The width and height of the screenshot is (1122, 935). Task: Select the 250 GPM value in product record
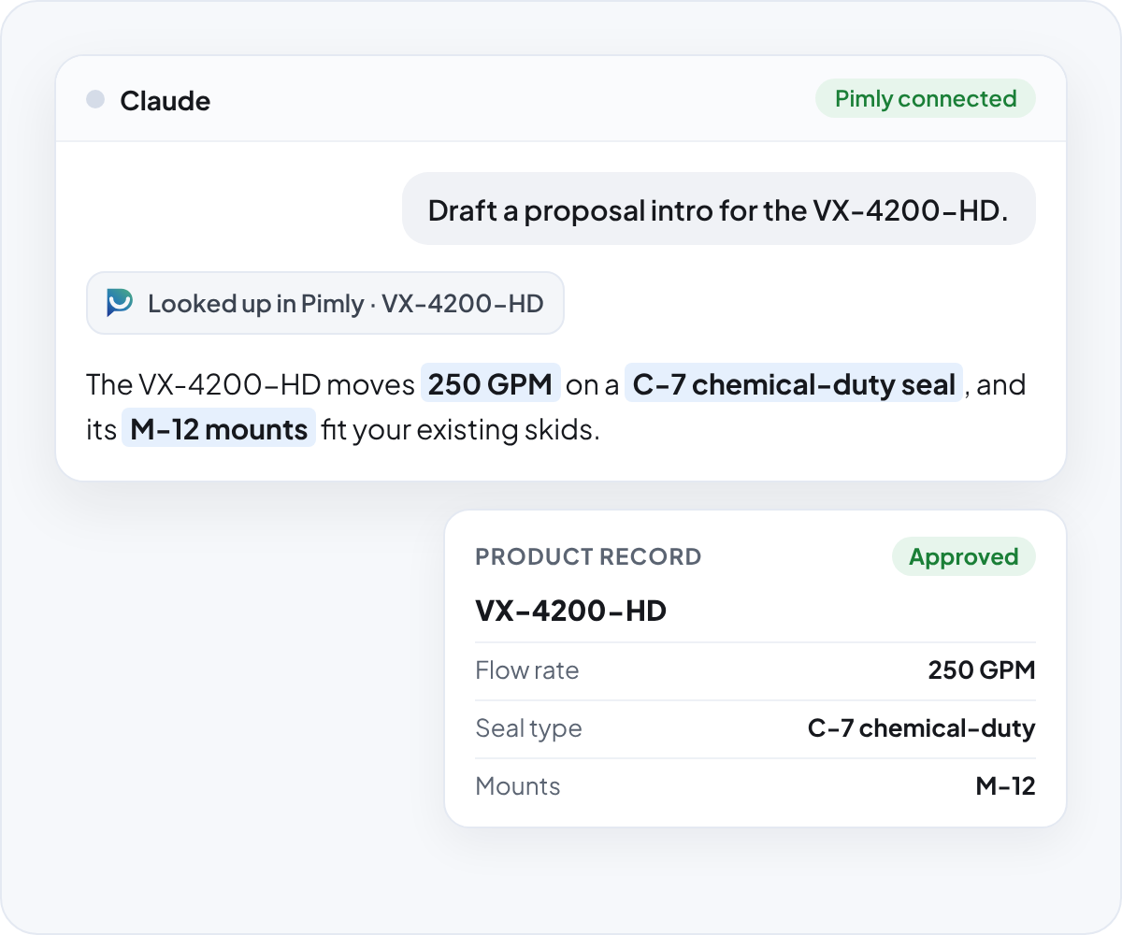pyautogui.click(x=982, y=670)
